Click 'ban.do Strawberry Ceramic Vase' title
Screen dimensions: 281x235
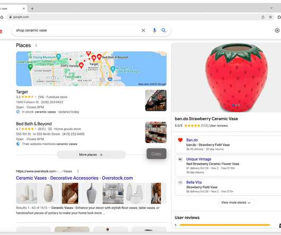206,119
